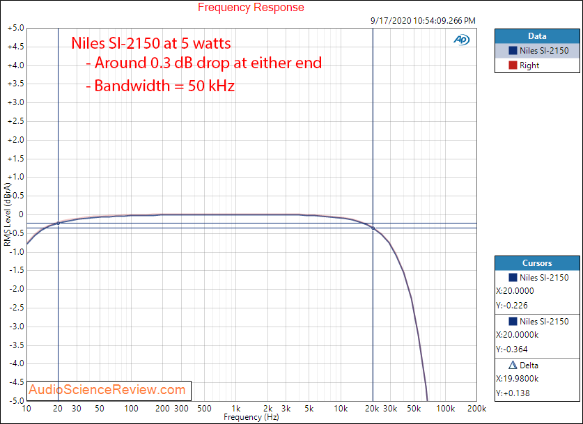Click the Y:-0.364 cursor value
The height and width of the screenshot is (424, 583).
[x=512, y=350]
